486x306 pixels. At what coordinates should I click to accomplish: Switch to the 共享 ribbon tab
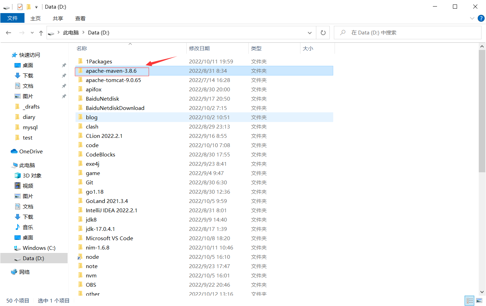pos(58,18)
